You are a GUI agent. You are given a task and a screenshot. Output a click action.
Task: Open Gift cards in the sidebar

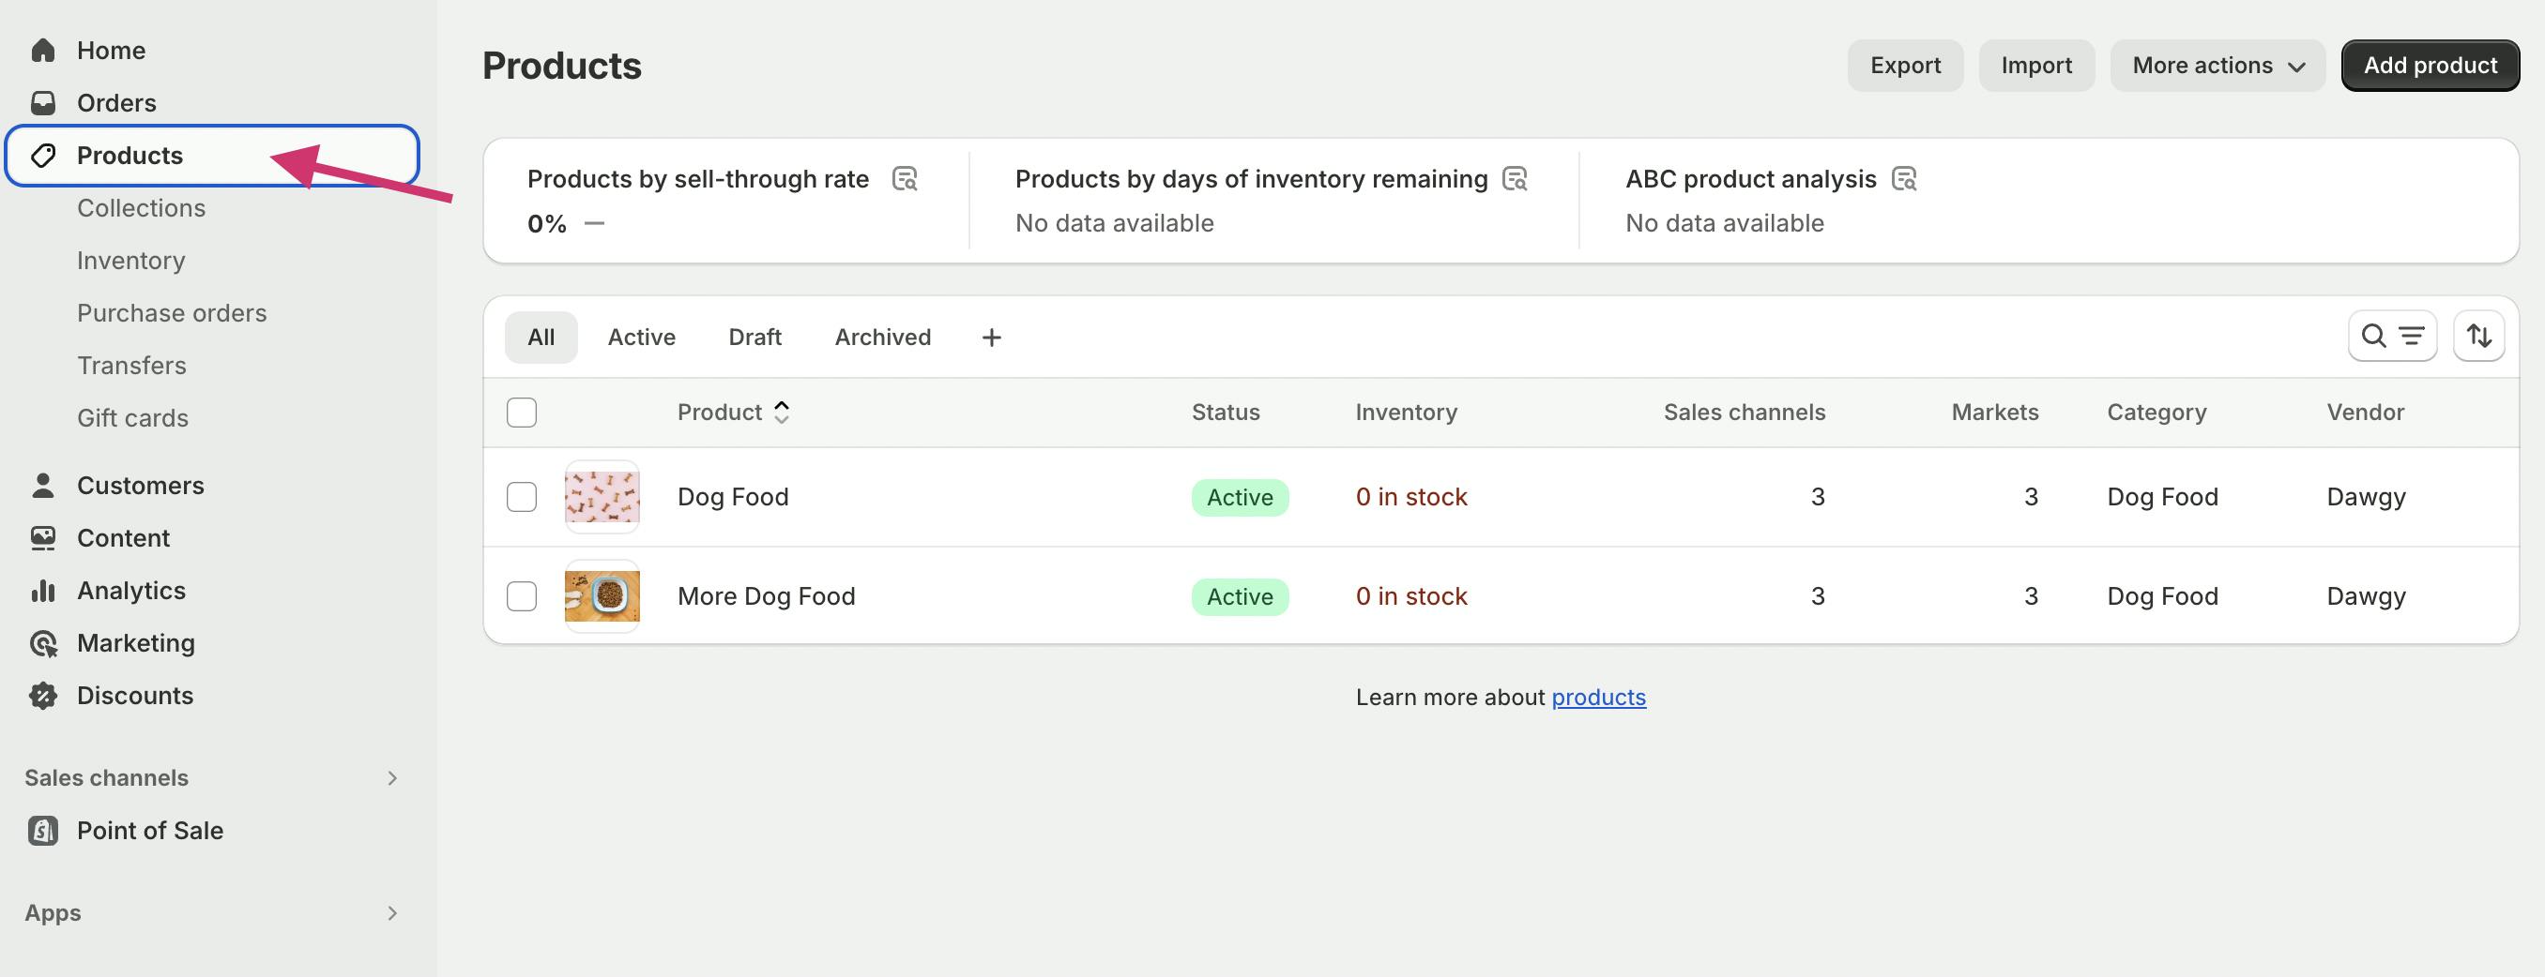point(132,418)
